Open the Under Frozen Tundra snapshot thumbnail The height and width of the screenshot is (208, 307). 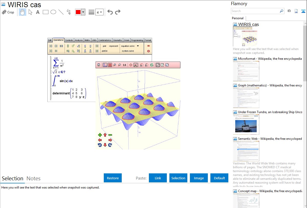[246, 124]
